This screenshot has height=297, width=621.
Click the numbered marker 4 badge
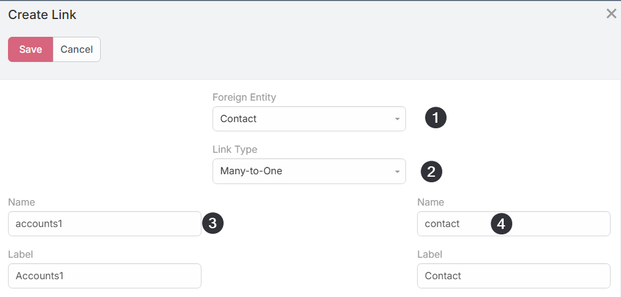point(501,224)
